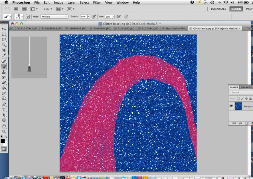Open the Filter menu
The width and height of the screenshot is (253, 179).
click(x=97, y=3)
